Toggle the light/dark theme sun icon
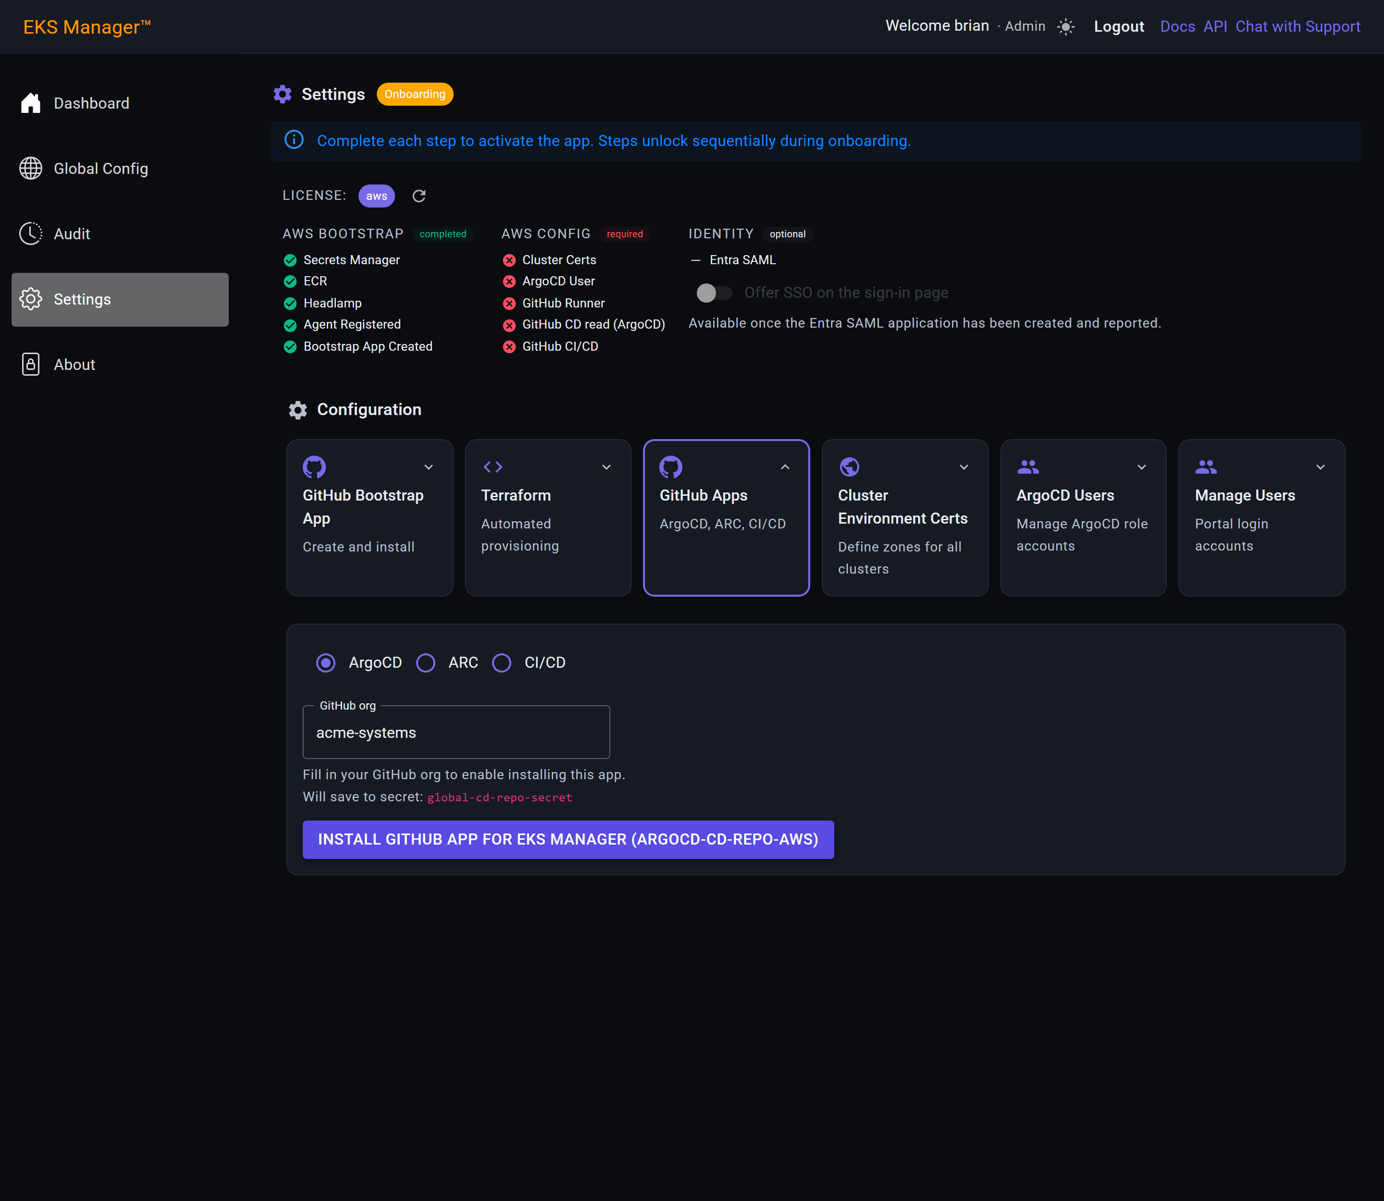The height and width of the screenshot is (1201, 1384). coord(1065,27)
